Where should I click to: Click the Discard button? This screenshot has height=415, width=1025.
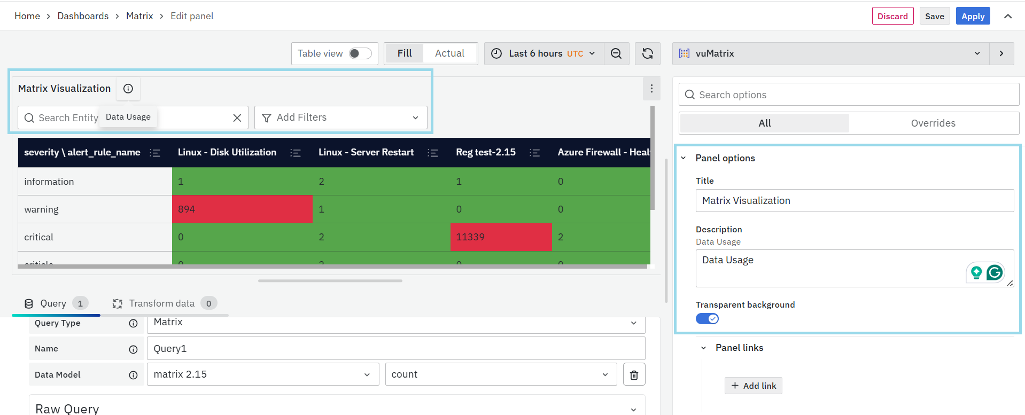(892, 16)
